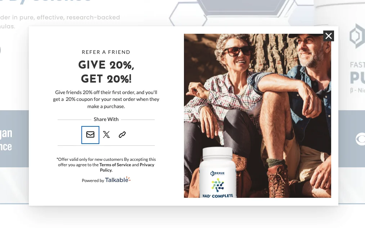This screenshot has width=365, height=228.
Task: Open the Terms of Service link
Action: [115, 164]
